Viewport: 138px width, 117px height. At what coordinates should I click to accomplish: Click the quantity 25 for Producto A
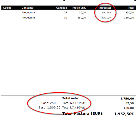(65, 13)
